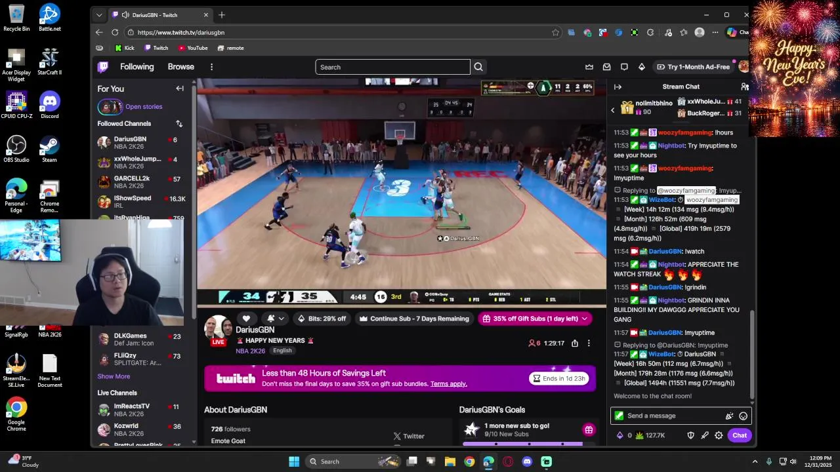Click the Twitch logo home icon
This screenshot has width=840, height=472.
[x=103, y=67]
